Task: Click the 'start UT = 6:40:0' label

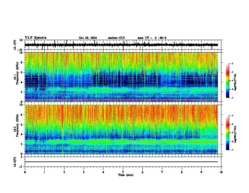Action: tap(152, 38)
